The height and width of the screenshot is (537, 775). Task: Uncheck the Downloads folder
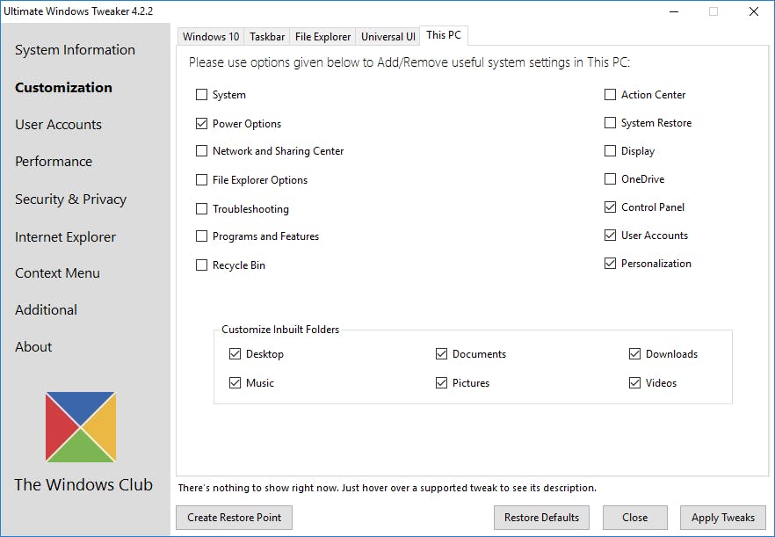tap(635, 354)
